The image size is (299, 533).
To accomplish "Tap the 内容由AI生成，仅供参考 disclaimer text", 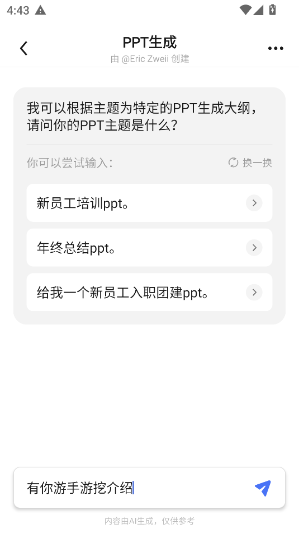I will [x=150, y=521].
